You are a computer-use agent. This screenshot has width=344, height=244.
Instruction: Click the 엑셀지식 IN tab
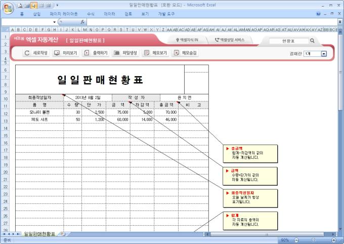[x=187, y=40]
